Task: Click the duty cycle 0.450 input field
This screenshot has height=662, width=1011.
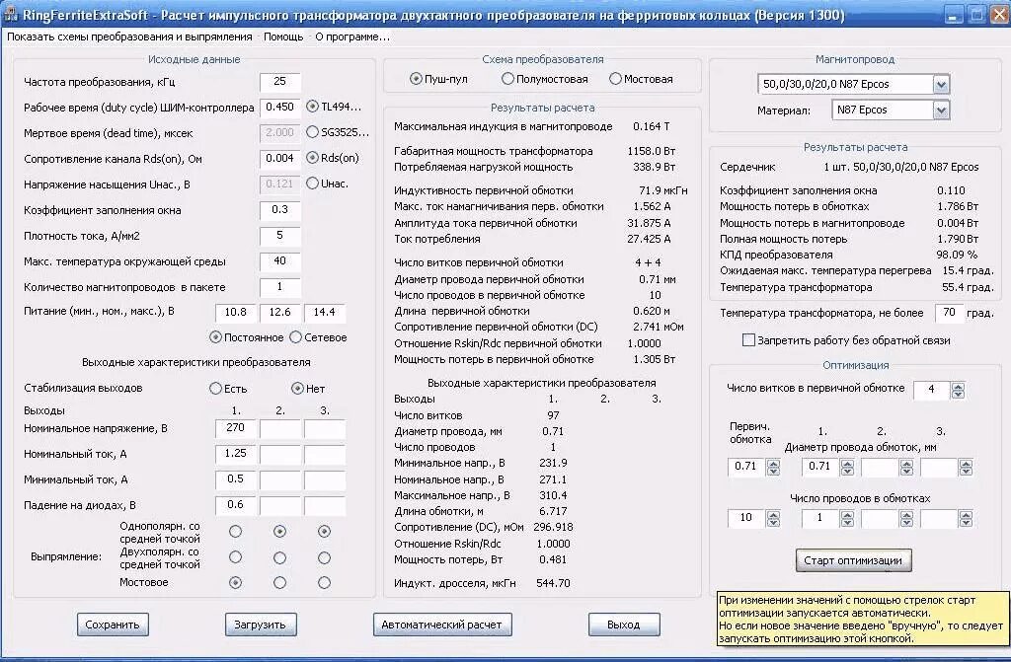Action: point(279,107)
